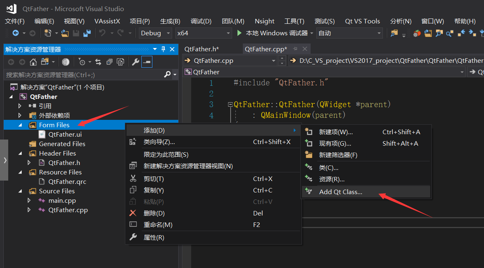Expand the 引用 references node
The width and height of the screenshot is (484, 268).
point(20,106)
